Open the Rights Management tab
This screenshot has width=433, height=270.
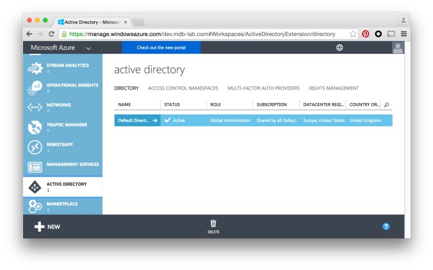334,88
